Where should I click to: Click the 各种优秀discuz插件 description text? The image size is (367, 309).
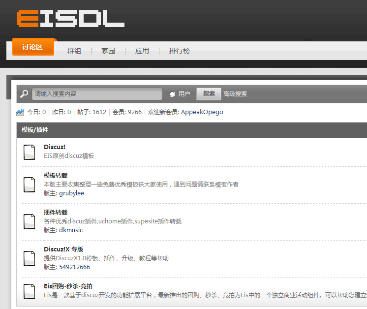[x=113, y=221]
